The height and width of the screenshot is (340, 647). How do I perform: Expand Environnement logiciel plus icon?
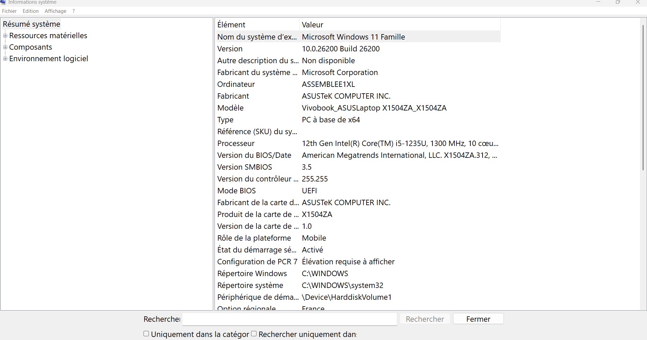(5, 58)
